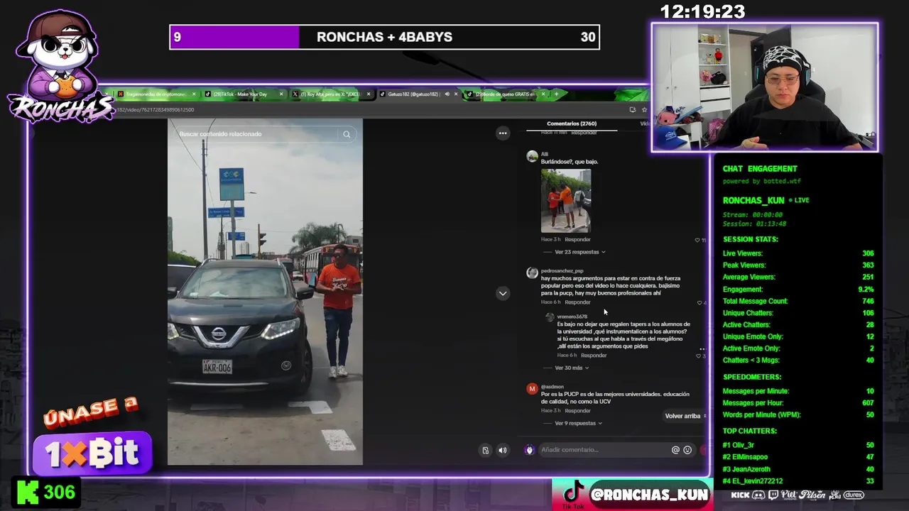
Task: Open username pedrosanchez_psp profile link
Action: pyautogui.click(x=562, y=270)
